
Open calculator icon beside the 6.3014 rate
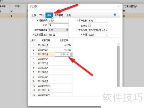[x=71, y=54]
